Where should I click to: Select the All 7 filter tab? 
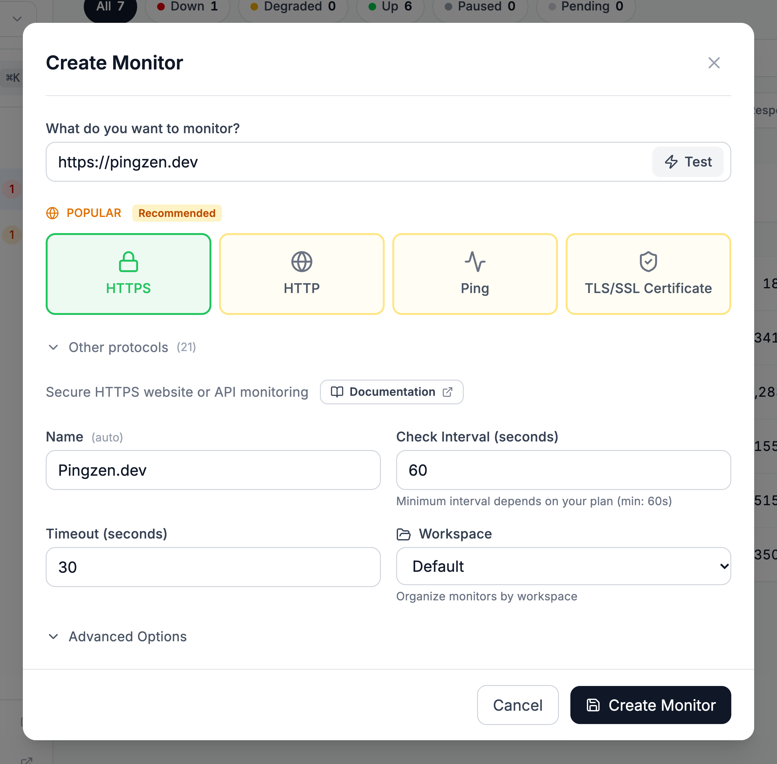pos(110,7)
